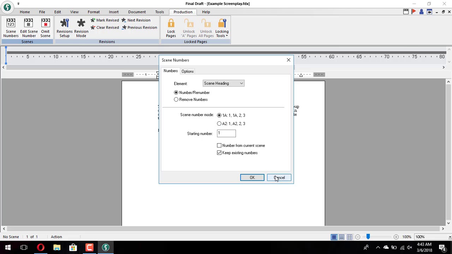Open Revisions Setup
The width and height of the screenshot is (452, 254).
pos(64,28)
